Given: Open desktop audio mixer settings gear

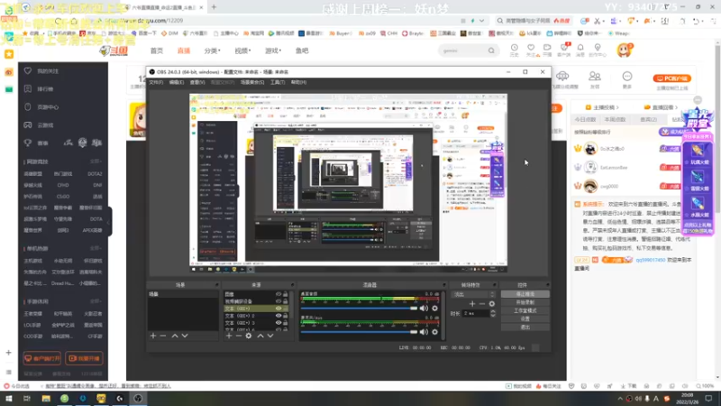Looking at the screenshot, I should [x=435, y=308].
